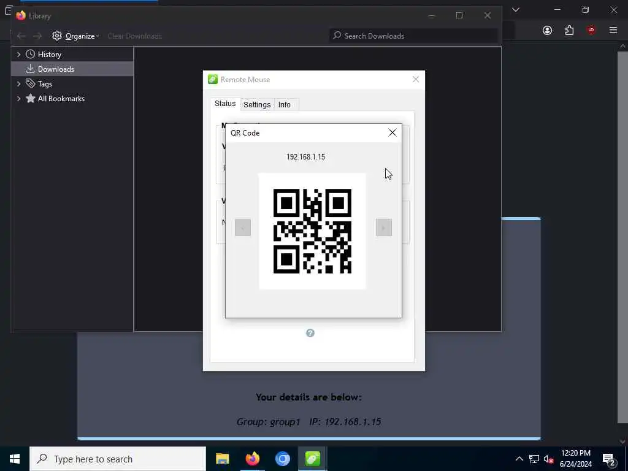Open the Firefox extensions puzzle icon
Viewport: 628px width, 471px height.
[x=569, y=30]
